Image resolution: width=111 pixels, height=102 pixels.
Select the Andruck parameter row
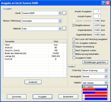(x=35, y=48)
